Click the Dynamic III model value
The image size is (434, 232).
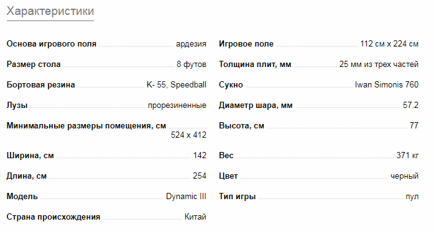186,197
